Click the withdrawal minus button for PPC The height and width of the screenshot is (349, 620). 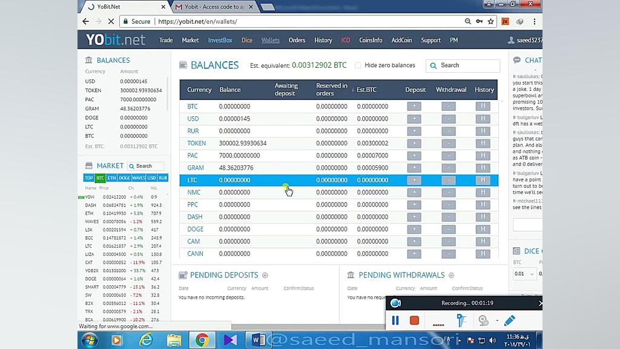coord(449,205)
